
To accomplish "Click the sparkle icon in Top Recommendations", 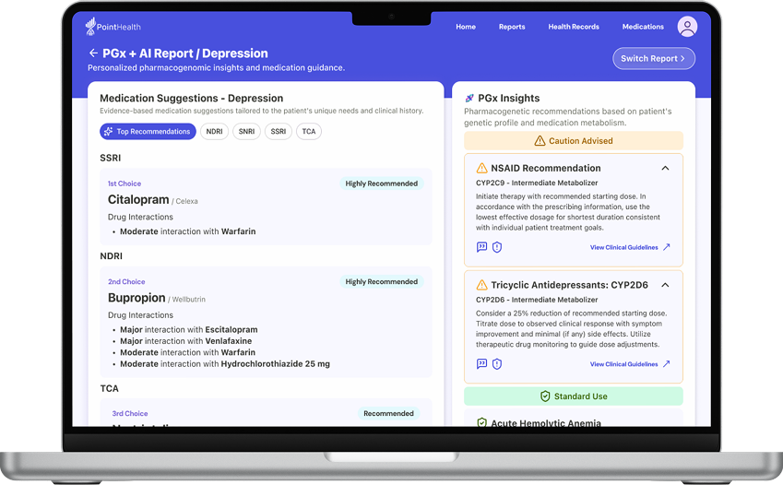I will (x=108, y=131).
